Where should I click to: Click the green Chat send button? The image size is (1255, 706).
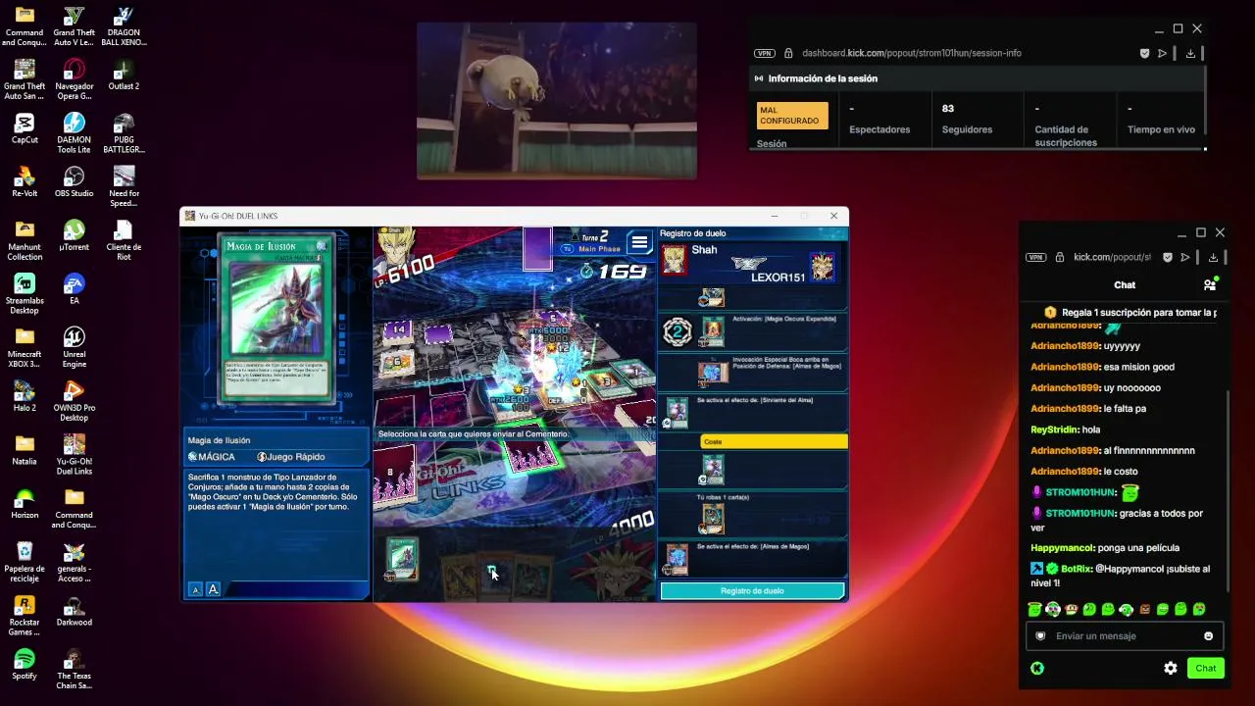1205,668
